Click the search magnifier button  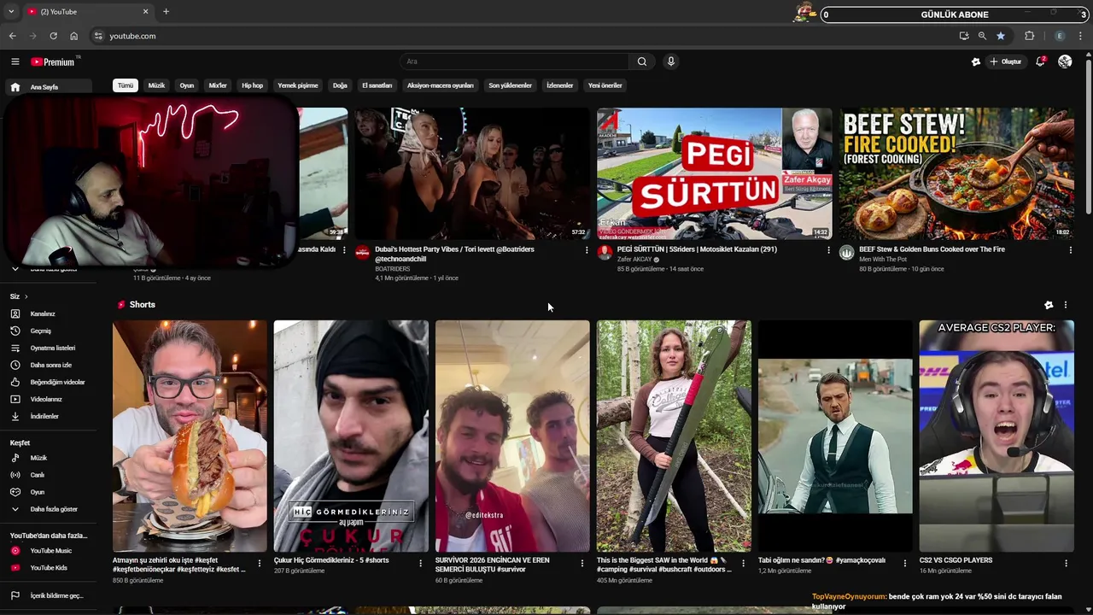coord(642,61)
